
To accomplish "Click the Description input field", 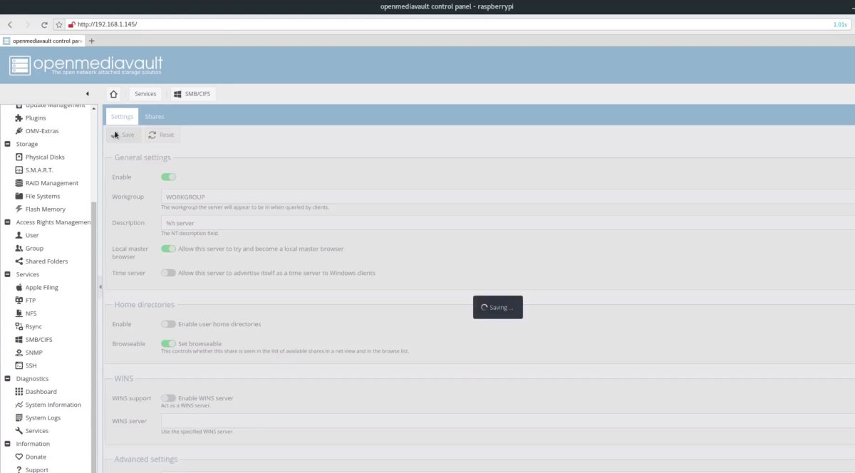I will (x=508, y=223).
